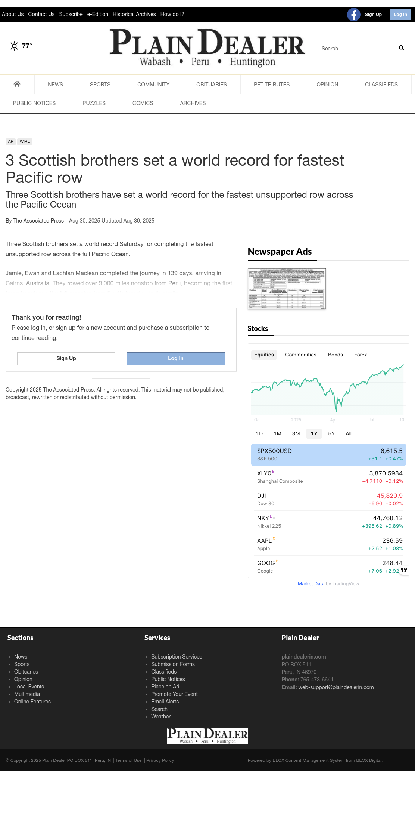
Task: Visit plaindealerin.com footer link
Action: pos(304,657)
